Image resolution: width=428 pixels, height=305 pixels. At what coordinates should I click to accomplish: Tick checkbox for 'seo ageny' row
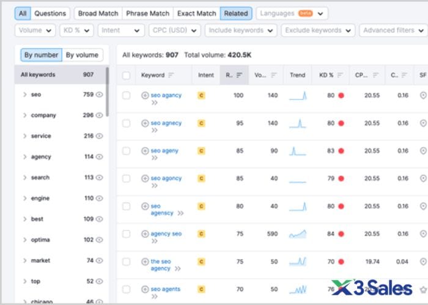point(126,151)
